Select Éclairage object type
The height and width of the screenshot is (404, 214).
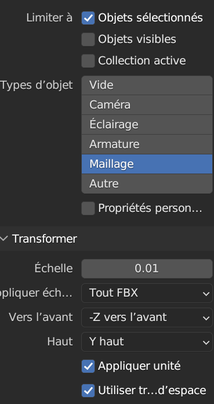(147, 124)
